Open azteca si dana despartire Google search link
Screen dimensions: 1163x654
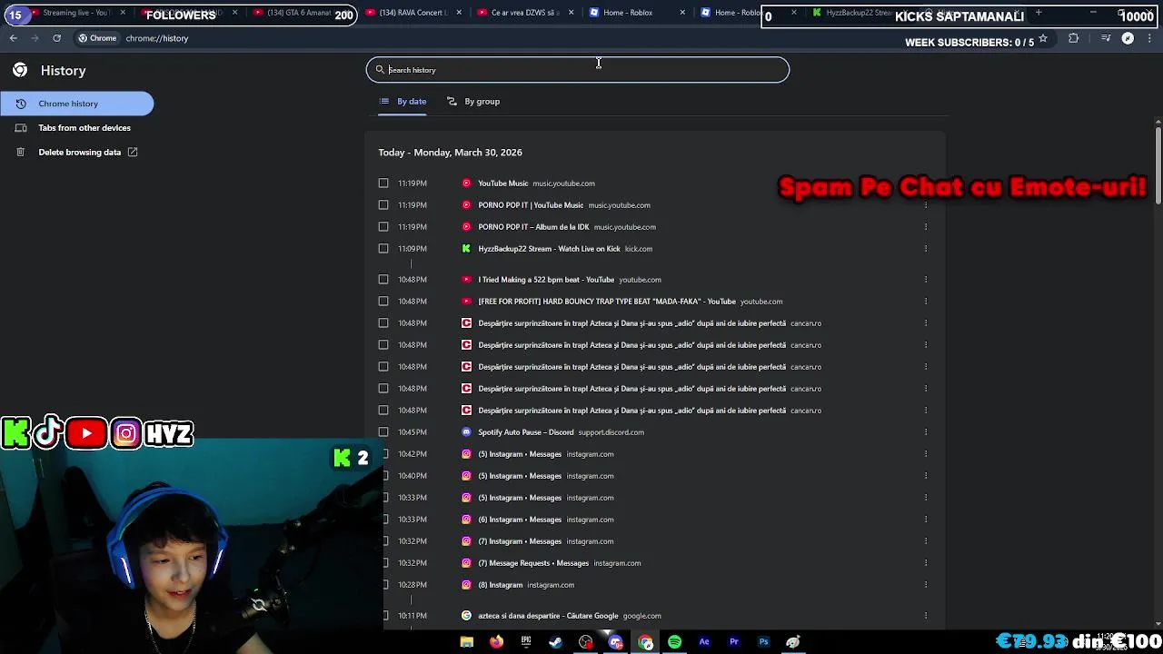[548, 616]
